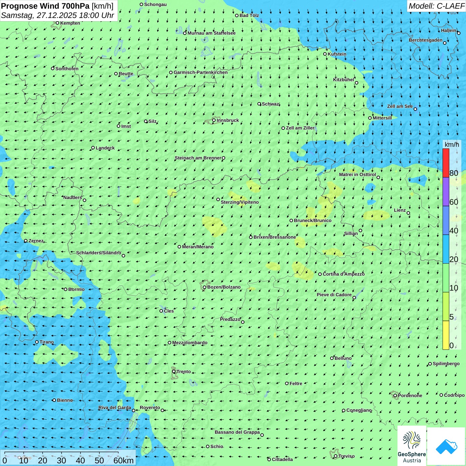Viewport: 466px width, 466px height.
Task: Click the Kempten city marker
Action: [x=57, y=23]
